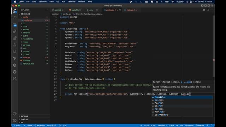Click synchronize changes icon in status bar
Screen dimensions: 226x127
24,126
